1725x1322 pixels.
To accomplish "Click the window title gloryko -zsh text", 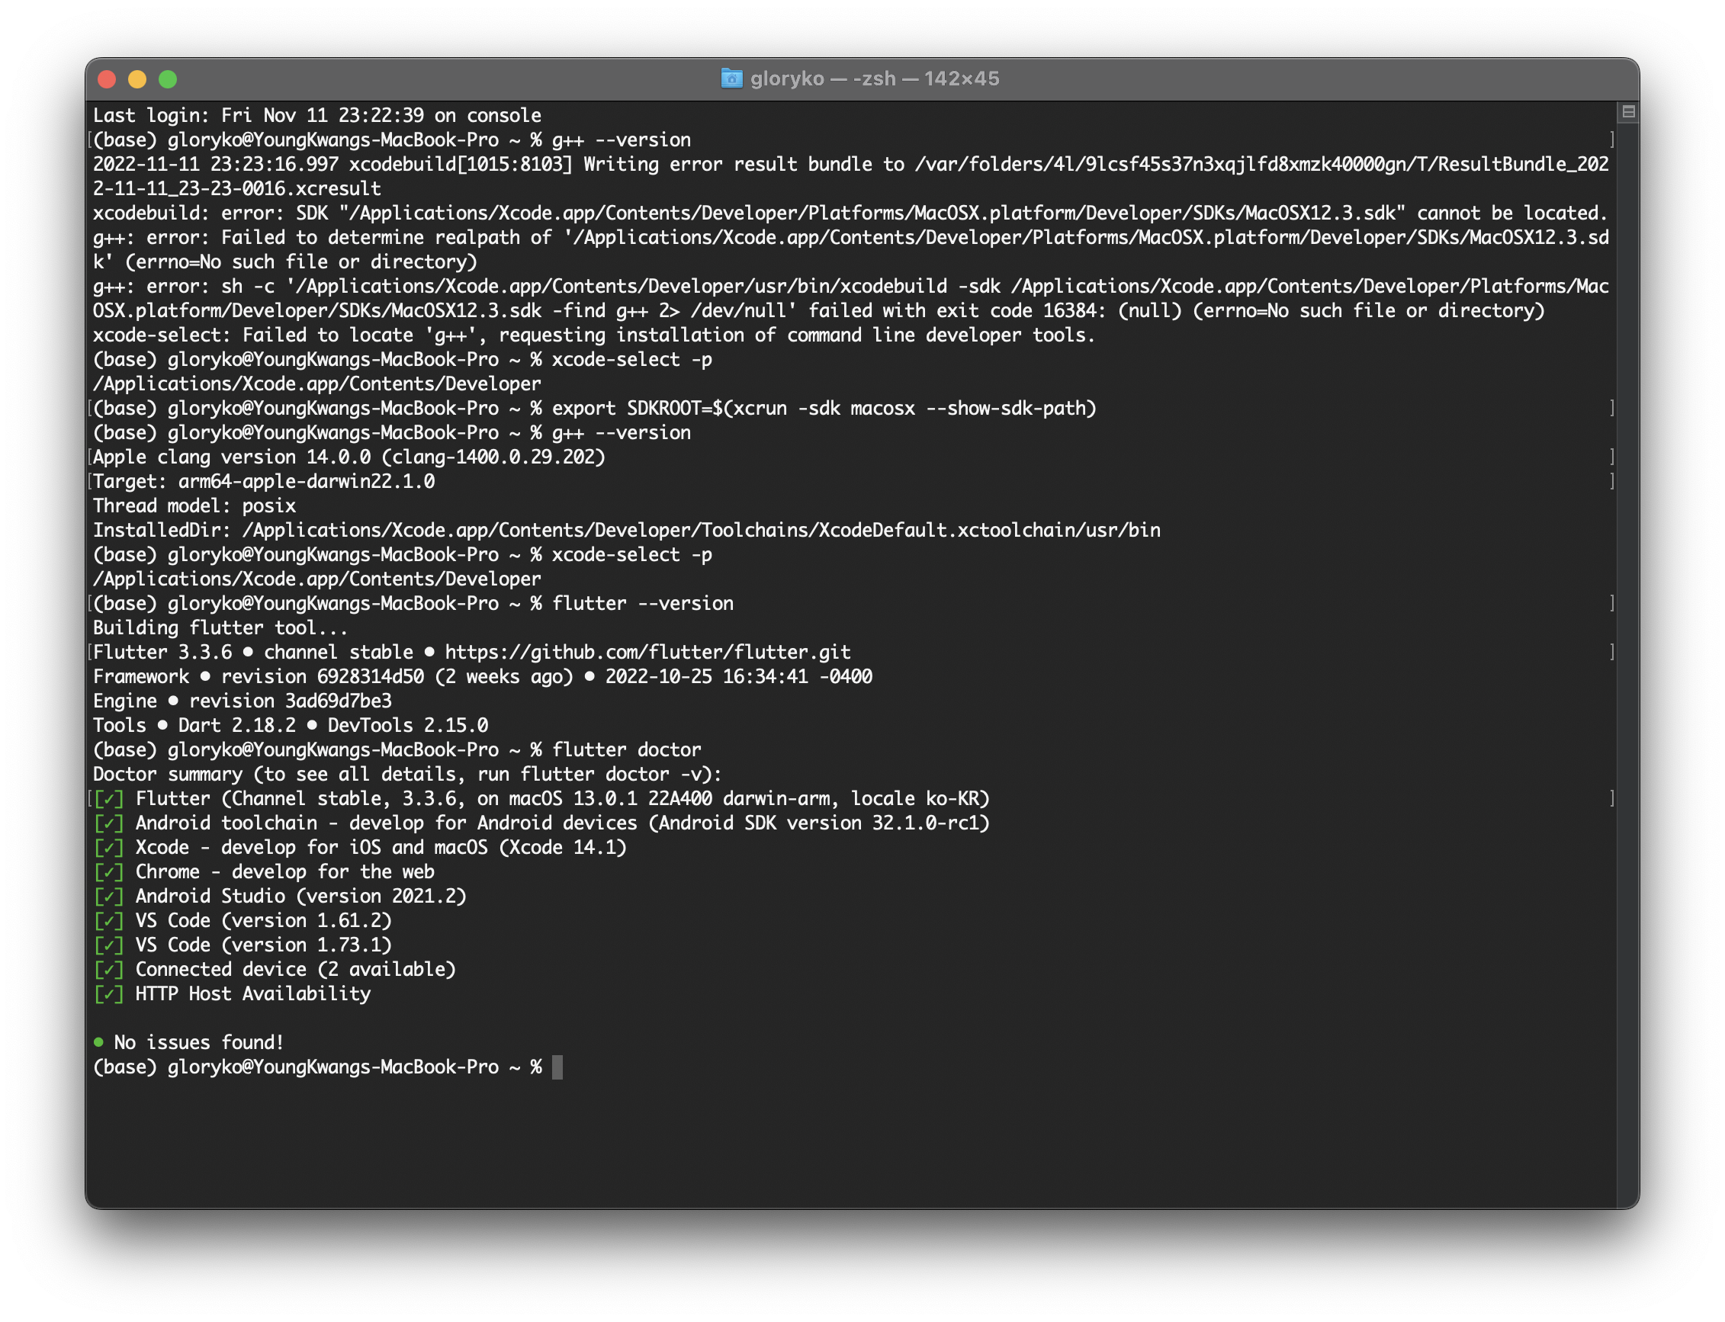I will (x=874, y=79).
